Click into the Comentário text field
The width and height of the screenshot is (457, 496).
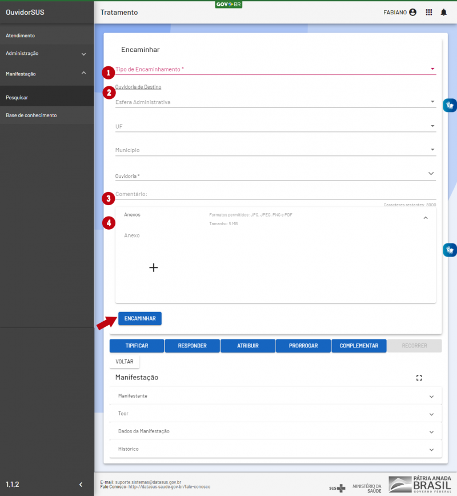(x=275, y=194)
